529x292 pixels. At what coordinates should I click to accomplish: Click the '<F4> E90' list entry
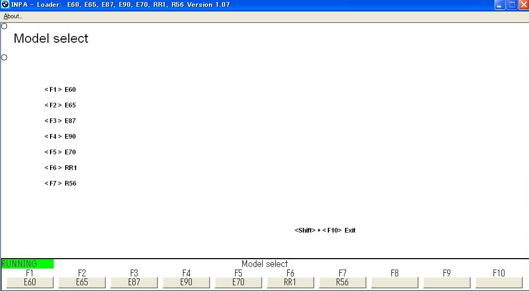(60, 137)
